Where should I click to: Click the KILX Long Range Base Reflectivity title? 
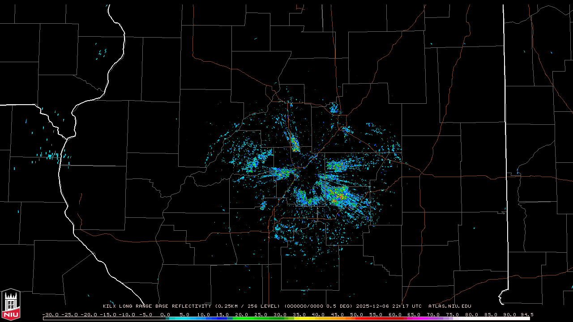157,306
